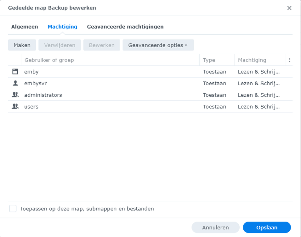Click the Machtiging column header

[x=260, y=60]
